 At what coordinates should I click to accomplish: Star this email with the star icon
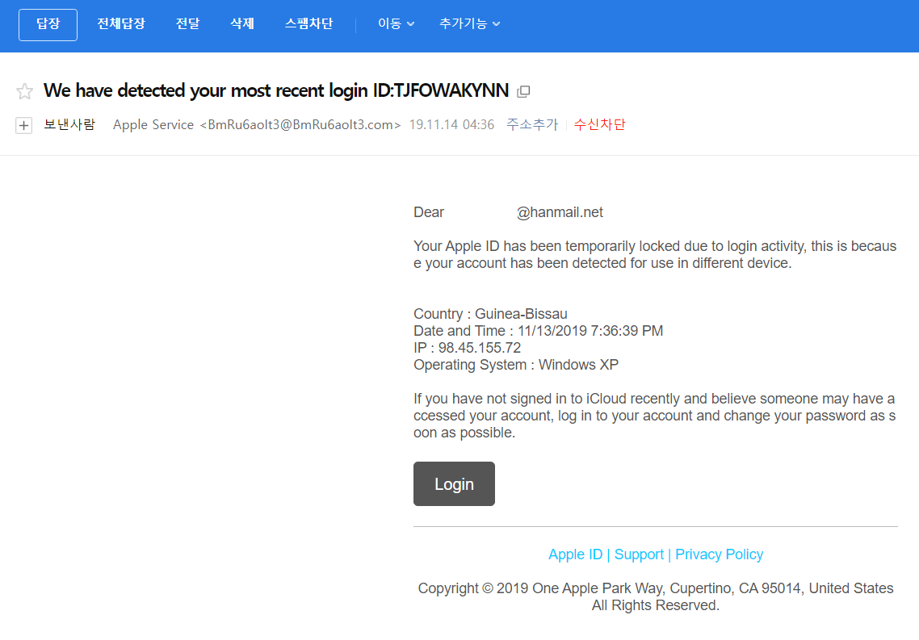click(24, 91)
